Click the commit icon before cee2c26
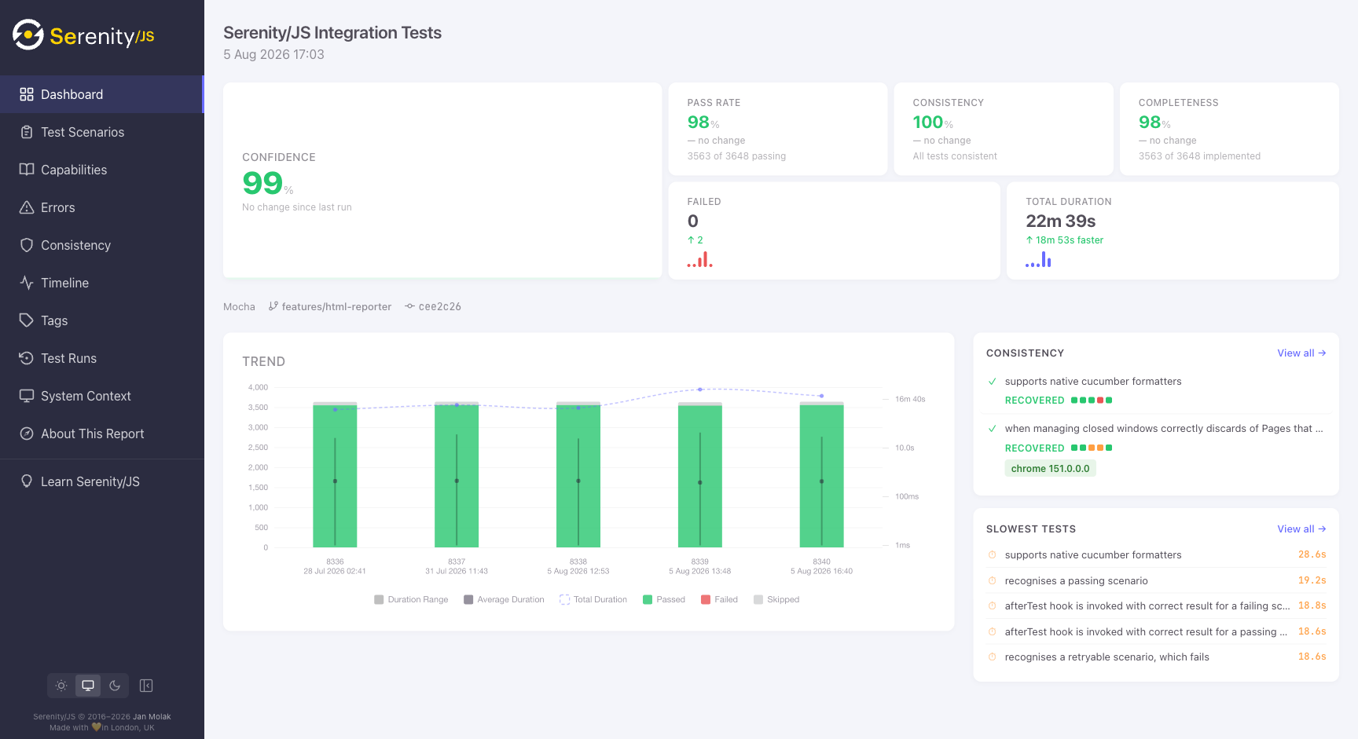 [409, 306]
